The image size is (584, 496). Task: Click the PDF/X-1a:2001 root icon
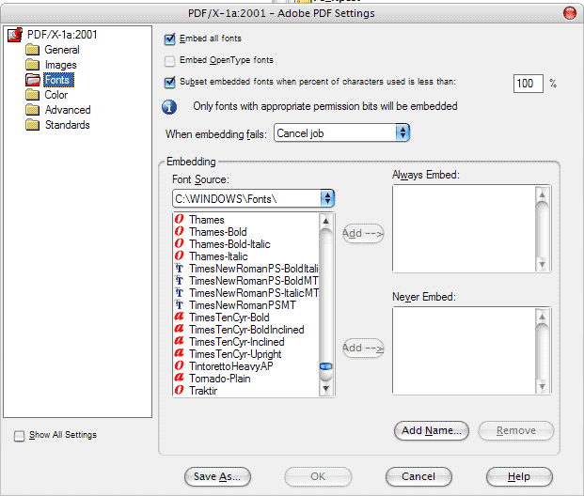[15, 35]
